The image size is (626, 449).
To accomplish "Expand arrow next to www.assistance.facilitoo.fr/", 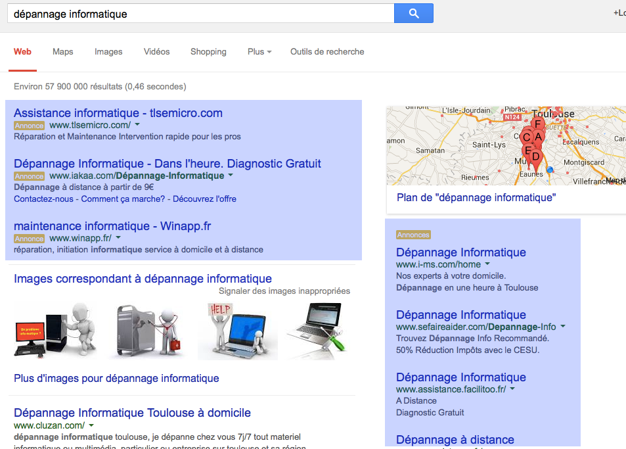I will [512, 389].
